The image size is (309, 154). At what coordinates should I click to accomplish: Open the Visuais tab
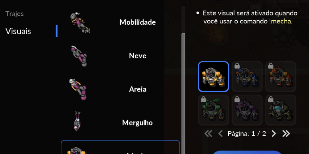18,31
